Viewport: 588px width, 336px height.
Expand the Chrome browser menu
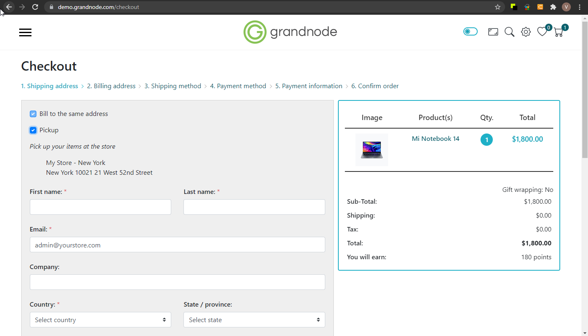(580, 7)
